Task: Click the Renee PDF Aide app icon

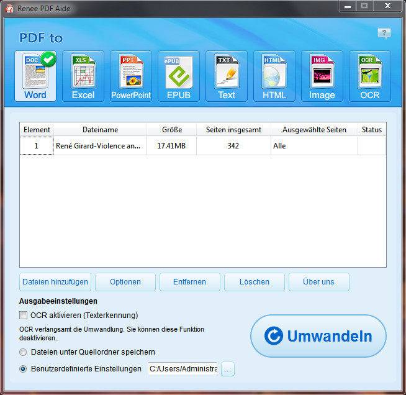Action: pos(9,8)
